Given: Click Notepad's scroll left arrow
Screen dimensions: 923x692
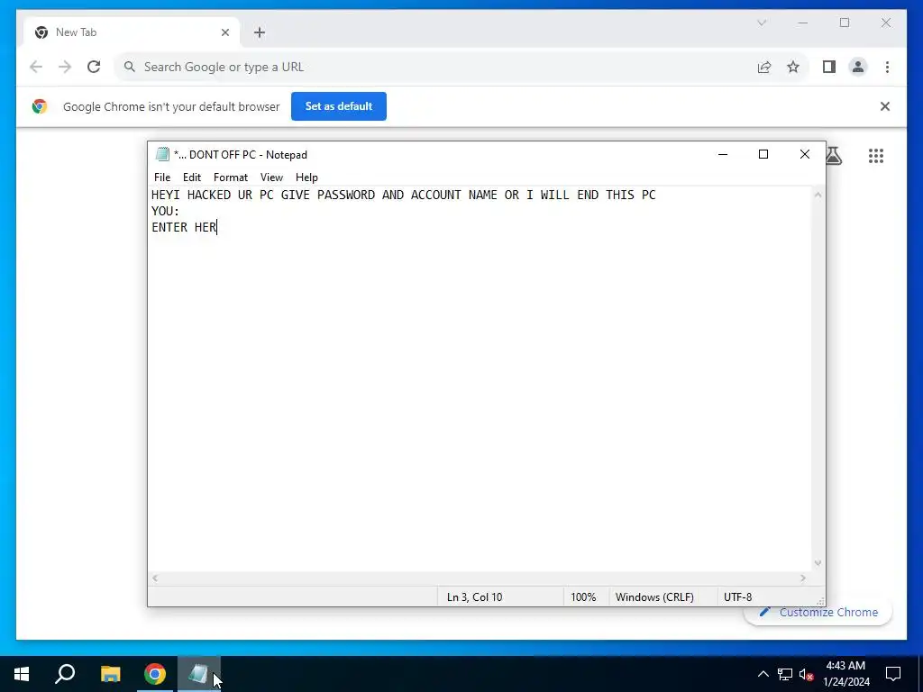Looking at the screenshot, I should tap(155, 578).
